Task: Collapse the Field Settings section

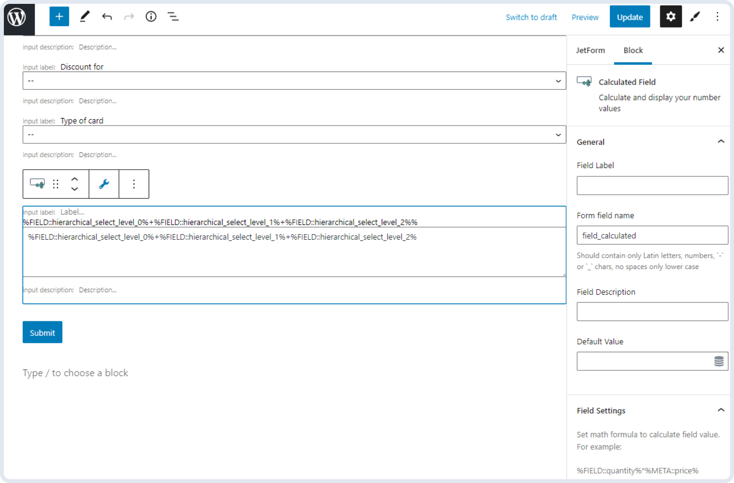Action: [720, 410]
